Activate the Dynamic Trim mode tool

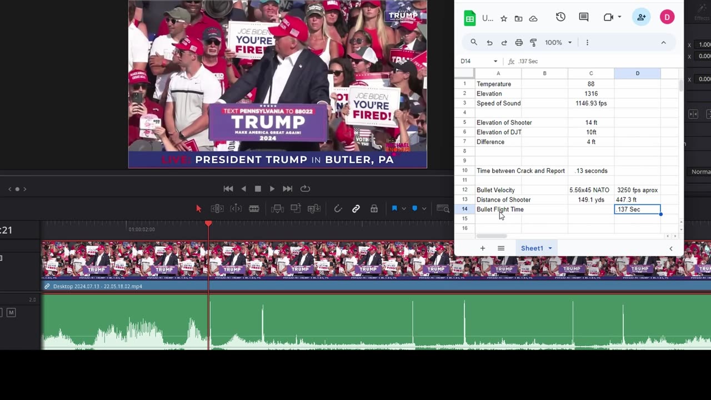click(236, 209)
